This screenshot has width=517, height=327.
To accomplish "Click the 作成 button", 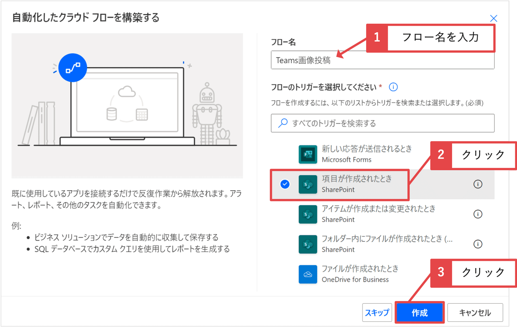I will click(x=420, y=313).
